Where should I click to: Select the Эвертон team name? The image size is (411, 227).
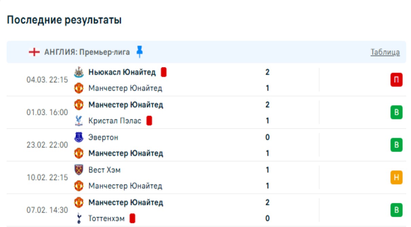104,137
